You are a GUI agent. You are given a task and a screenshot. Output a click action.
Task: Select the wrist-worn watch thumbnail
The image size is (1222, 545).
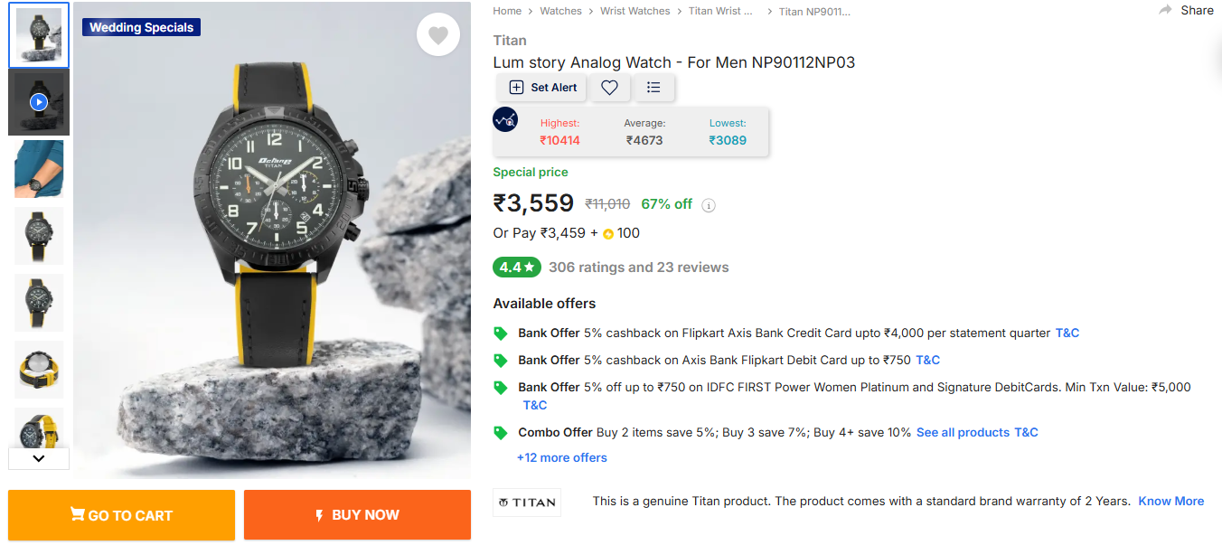click(38, 169)
